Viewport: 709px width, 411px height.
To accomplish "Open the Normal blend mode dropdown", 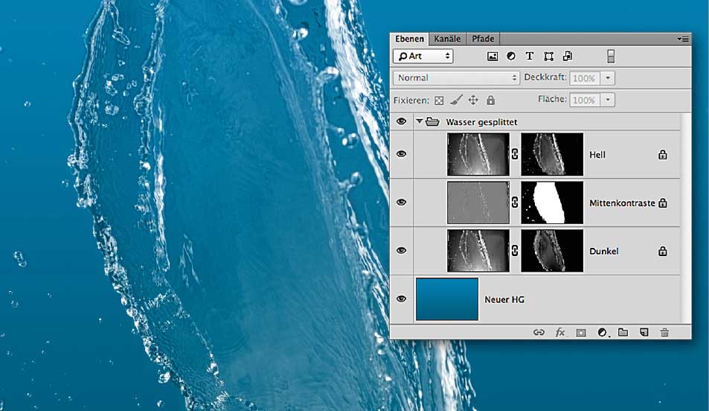I will point(457,77).
